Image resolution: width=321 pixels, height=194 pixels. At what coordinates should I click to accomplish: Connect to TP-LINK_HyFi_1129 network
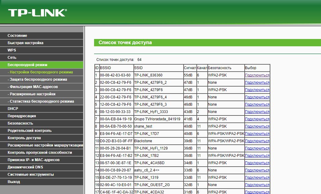click(257, 148)
